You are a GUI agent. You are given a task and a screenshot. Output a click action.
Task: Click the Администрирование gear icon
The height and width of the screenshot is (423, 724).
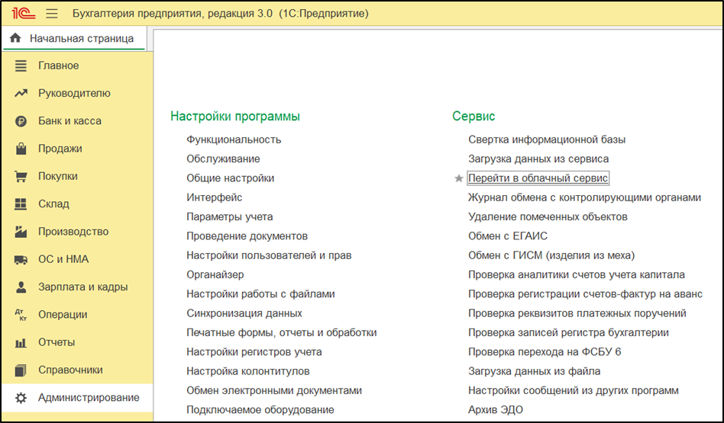(21, 398)
